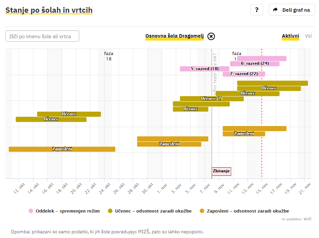Click the Učenec (2) bar
Screen dimensions: 319x238
211,99
